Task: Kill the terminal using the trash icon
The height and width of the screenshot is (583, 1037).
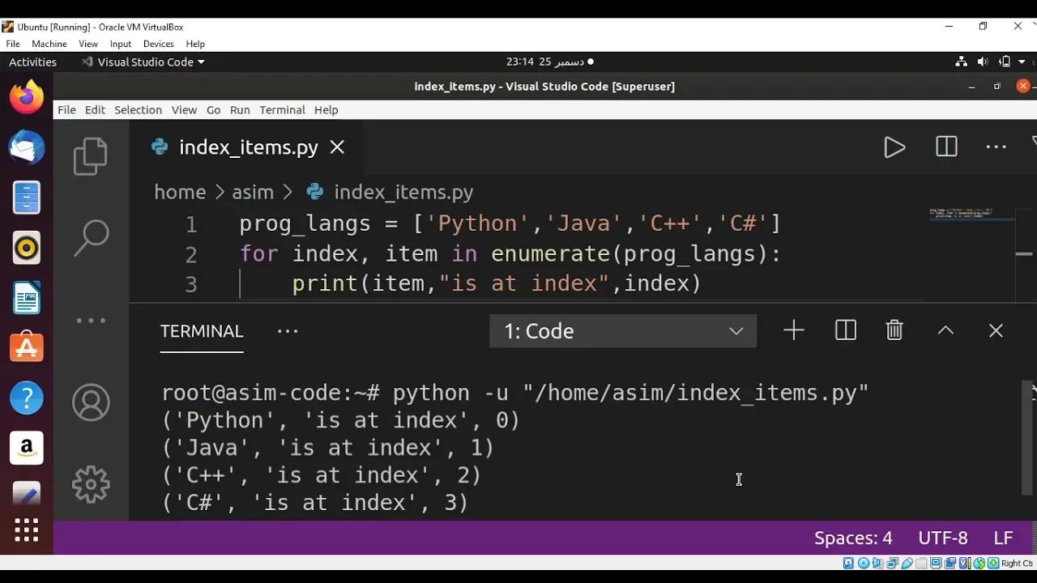Action: [x=894, y=330]
